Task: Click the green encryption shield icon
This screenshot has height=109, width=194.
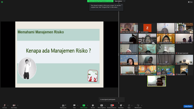Action: pyautogui.click(x=2, y=2)
